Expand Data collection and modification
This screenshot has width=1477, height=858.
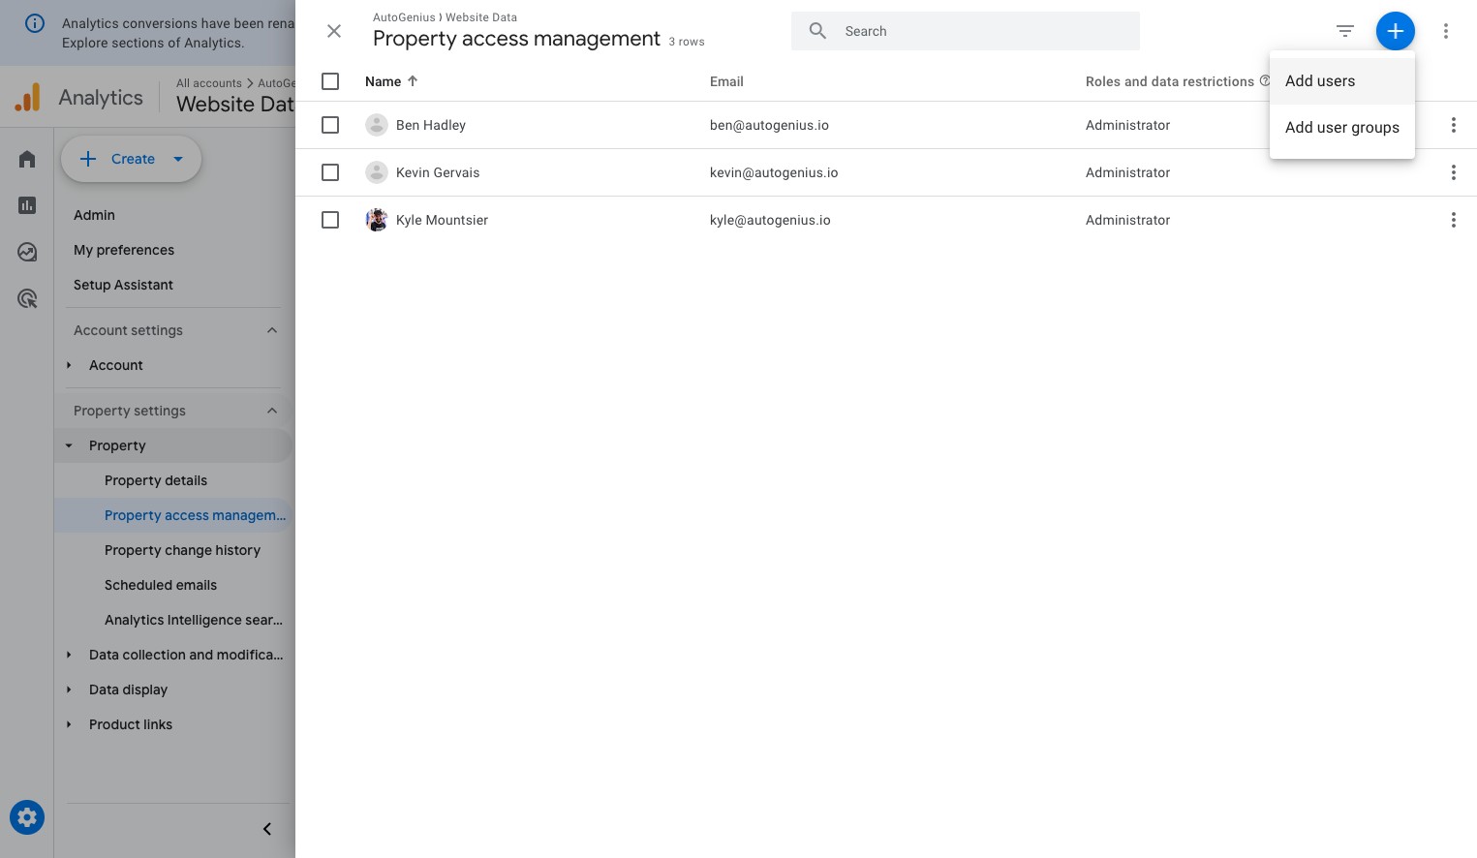(x=69, y=655)
